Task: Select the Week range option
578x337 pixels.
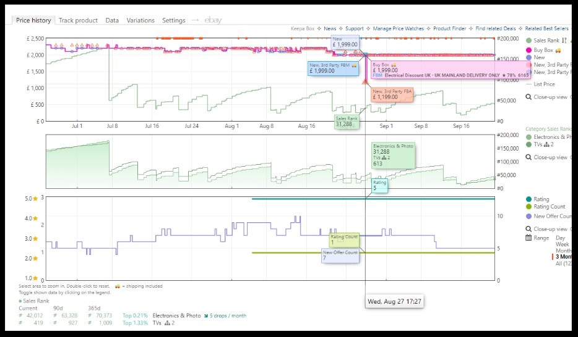Action: tap(561, 244)
